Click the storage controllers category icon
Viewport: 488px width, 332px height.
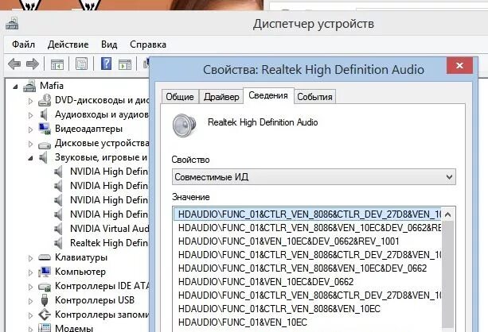45,315
